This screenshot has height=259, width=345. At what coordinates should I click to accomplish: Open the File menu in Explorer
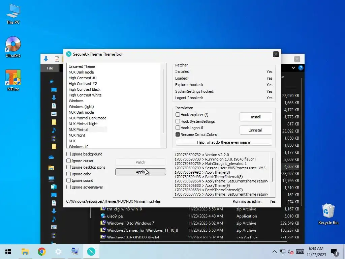pyautogui.click(x=50, y=68)
